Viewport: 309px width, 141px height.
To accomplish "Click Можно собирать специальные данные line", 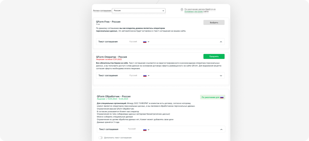I will (x=115, y=117).
